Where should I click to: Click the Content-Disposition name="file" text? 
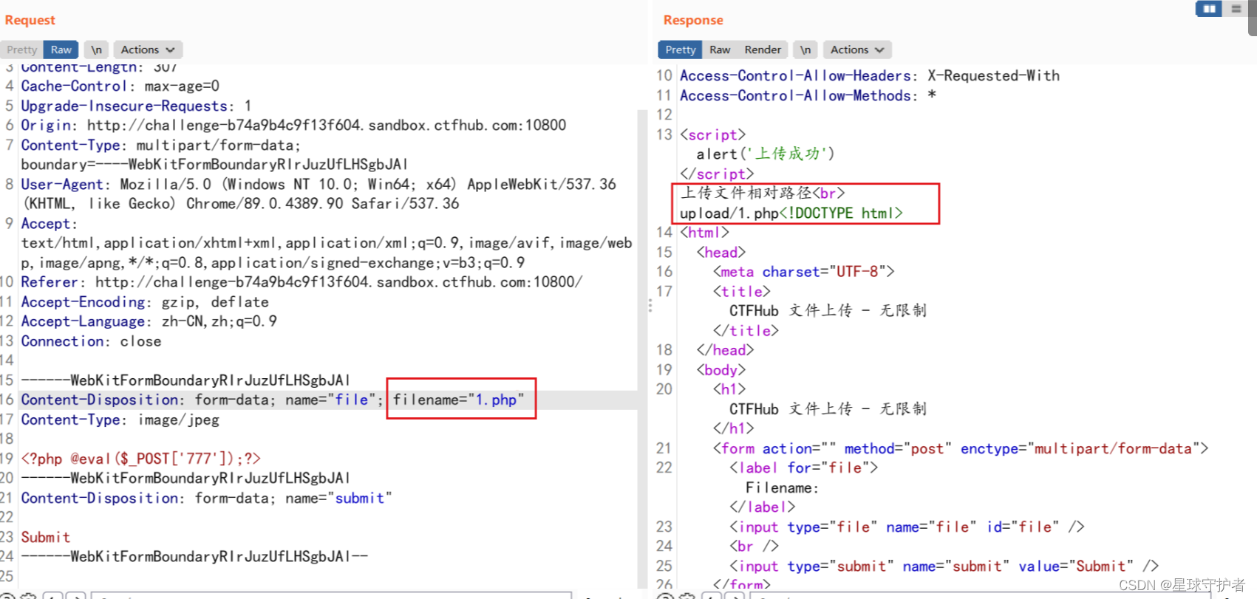(202, 400)
